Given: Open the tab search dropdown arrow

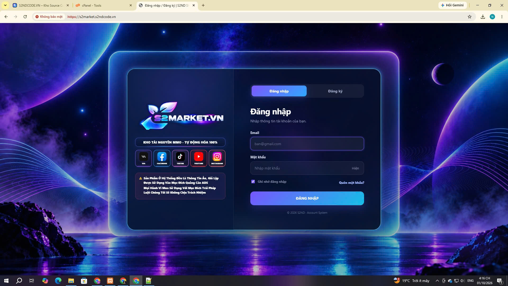Looking at the screenshot, I should pyautogui.click(x=5, y=5).
